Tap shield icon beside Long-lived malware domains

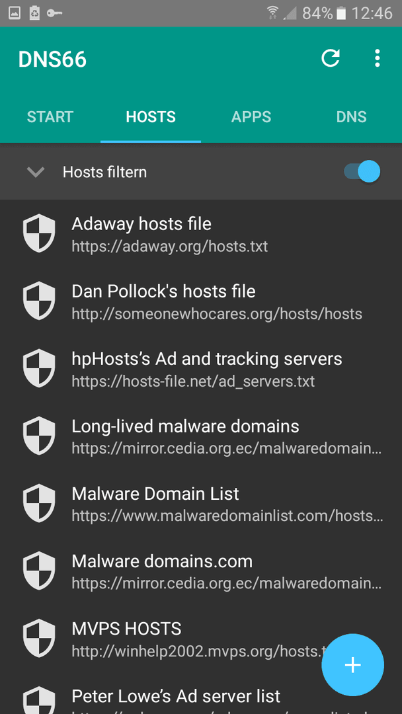pos(39,436)
